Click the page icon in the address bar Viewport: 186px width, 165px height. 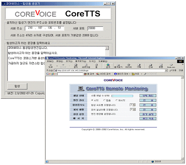pyautogui.click(x=56, y=70)
